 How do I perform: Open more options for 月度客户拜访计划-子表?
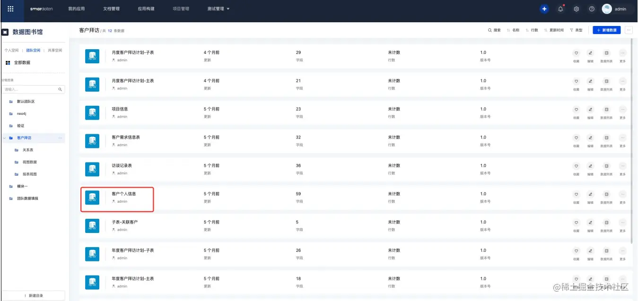pyautogui.click(x=622, y=53)
